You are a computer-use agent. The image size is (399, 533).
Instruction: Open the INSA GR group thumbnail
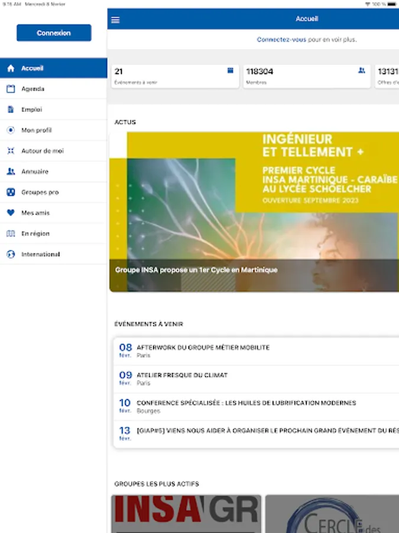pos(186,514)
